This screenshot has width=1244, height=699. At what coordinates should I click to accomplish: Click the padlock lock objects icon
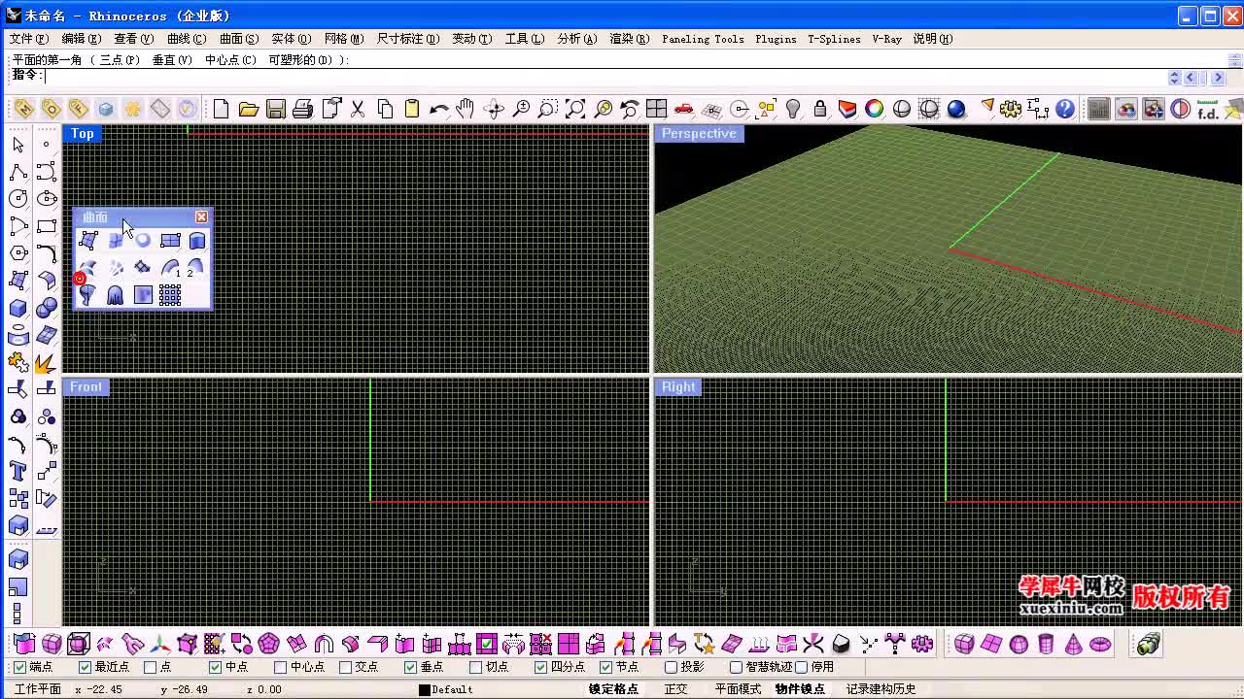click(820, 109)
